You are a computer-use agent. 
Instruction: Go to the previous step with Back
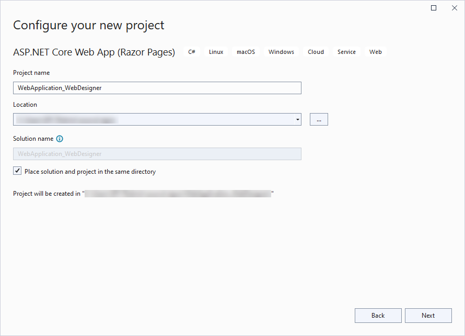[x=378, y=316]
